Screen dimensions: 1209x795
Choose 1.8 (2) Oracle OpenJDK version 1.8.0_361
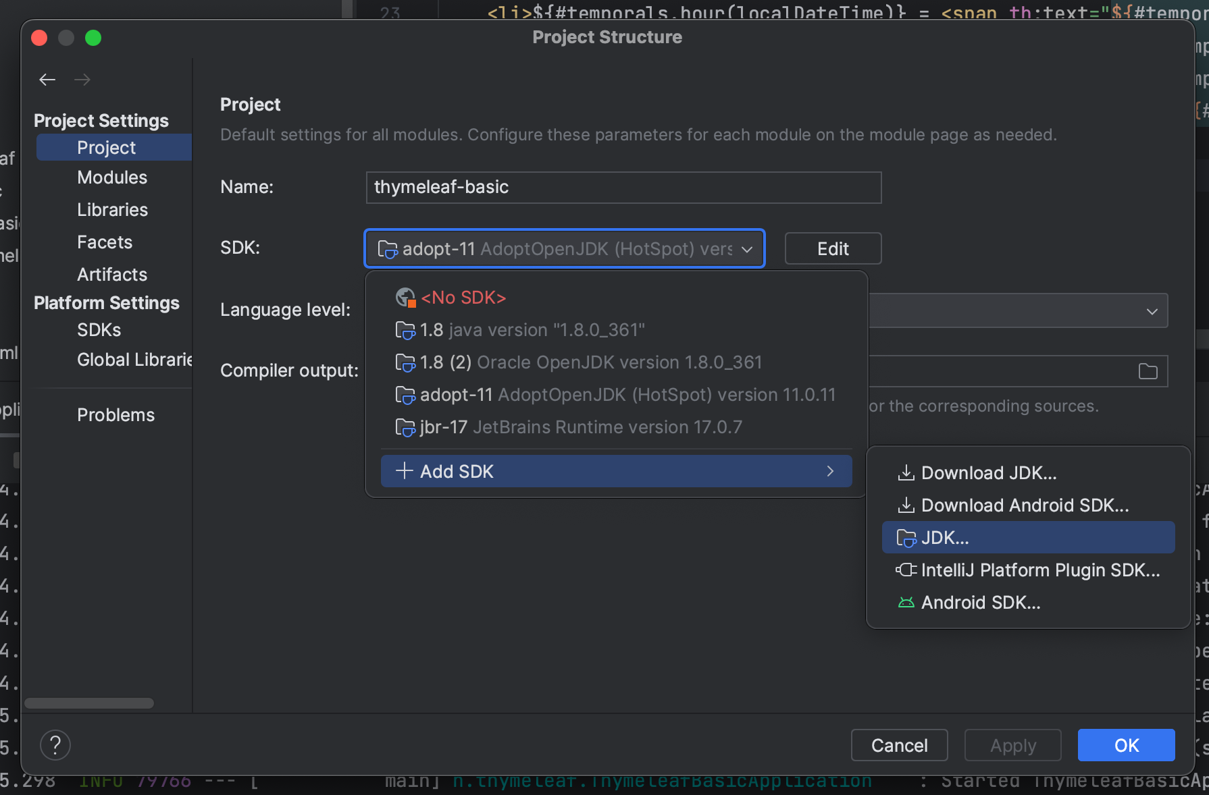(x=616, y=362)
